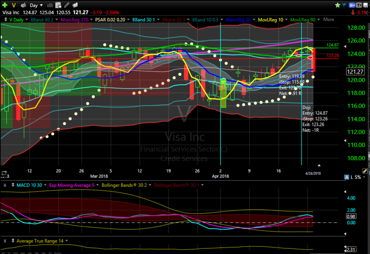Click More to show additional indicators

(328, 20)
